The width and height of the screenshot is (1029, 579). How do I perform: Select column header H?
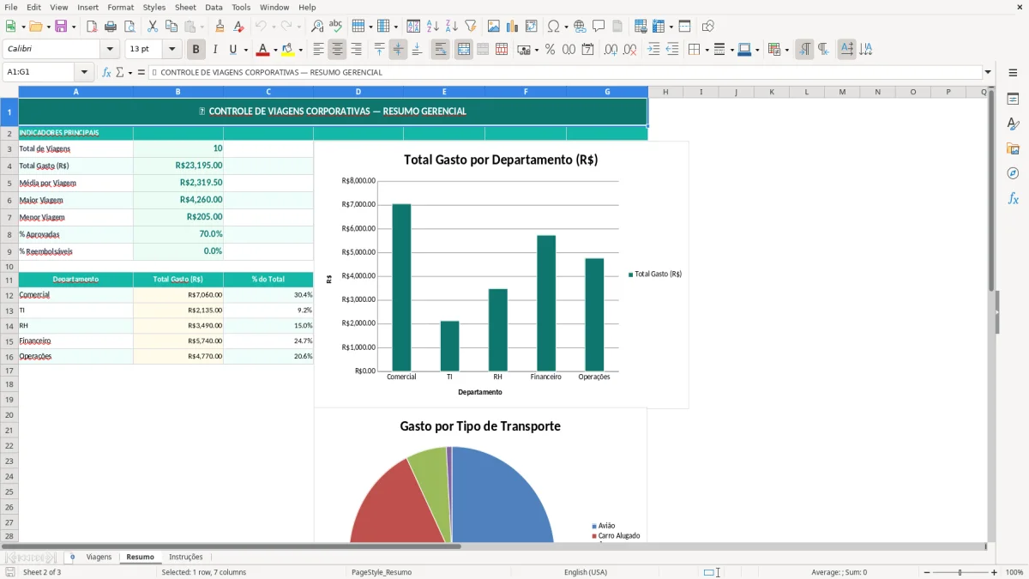click(665, 92)
